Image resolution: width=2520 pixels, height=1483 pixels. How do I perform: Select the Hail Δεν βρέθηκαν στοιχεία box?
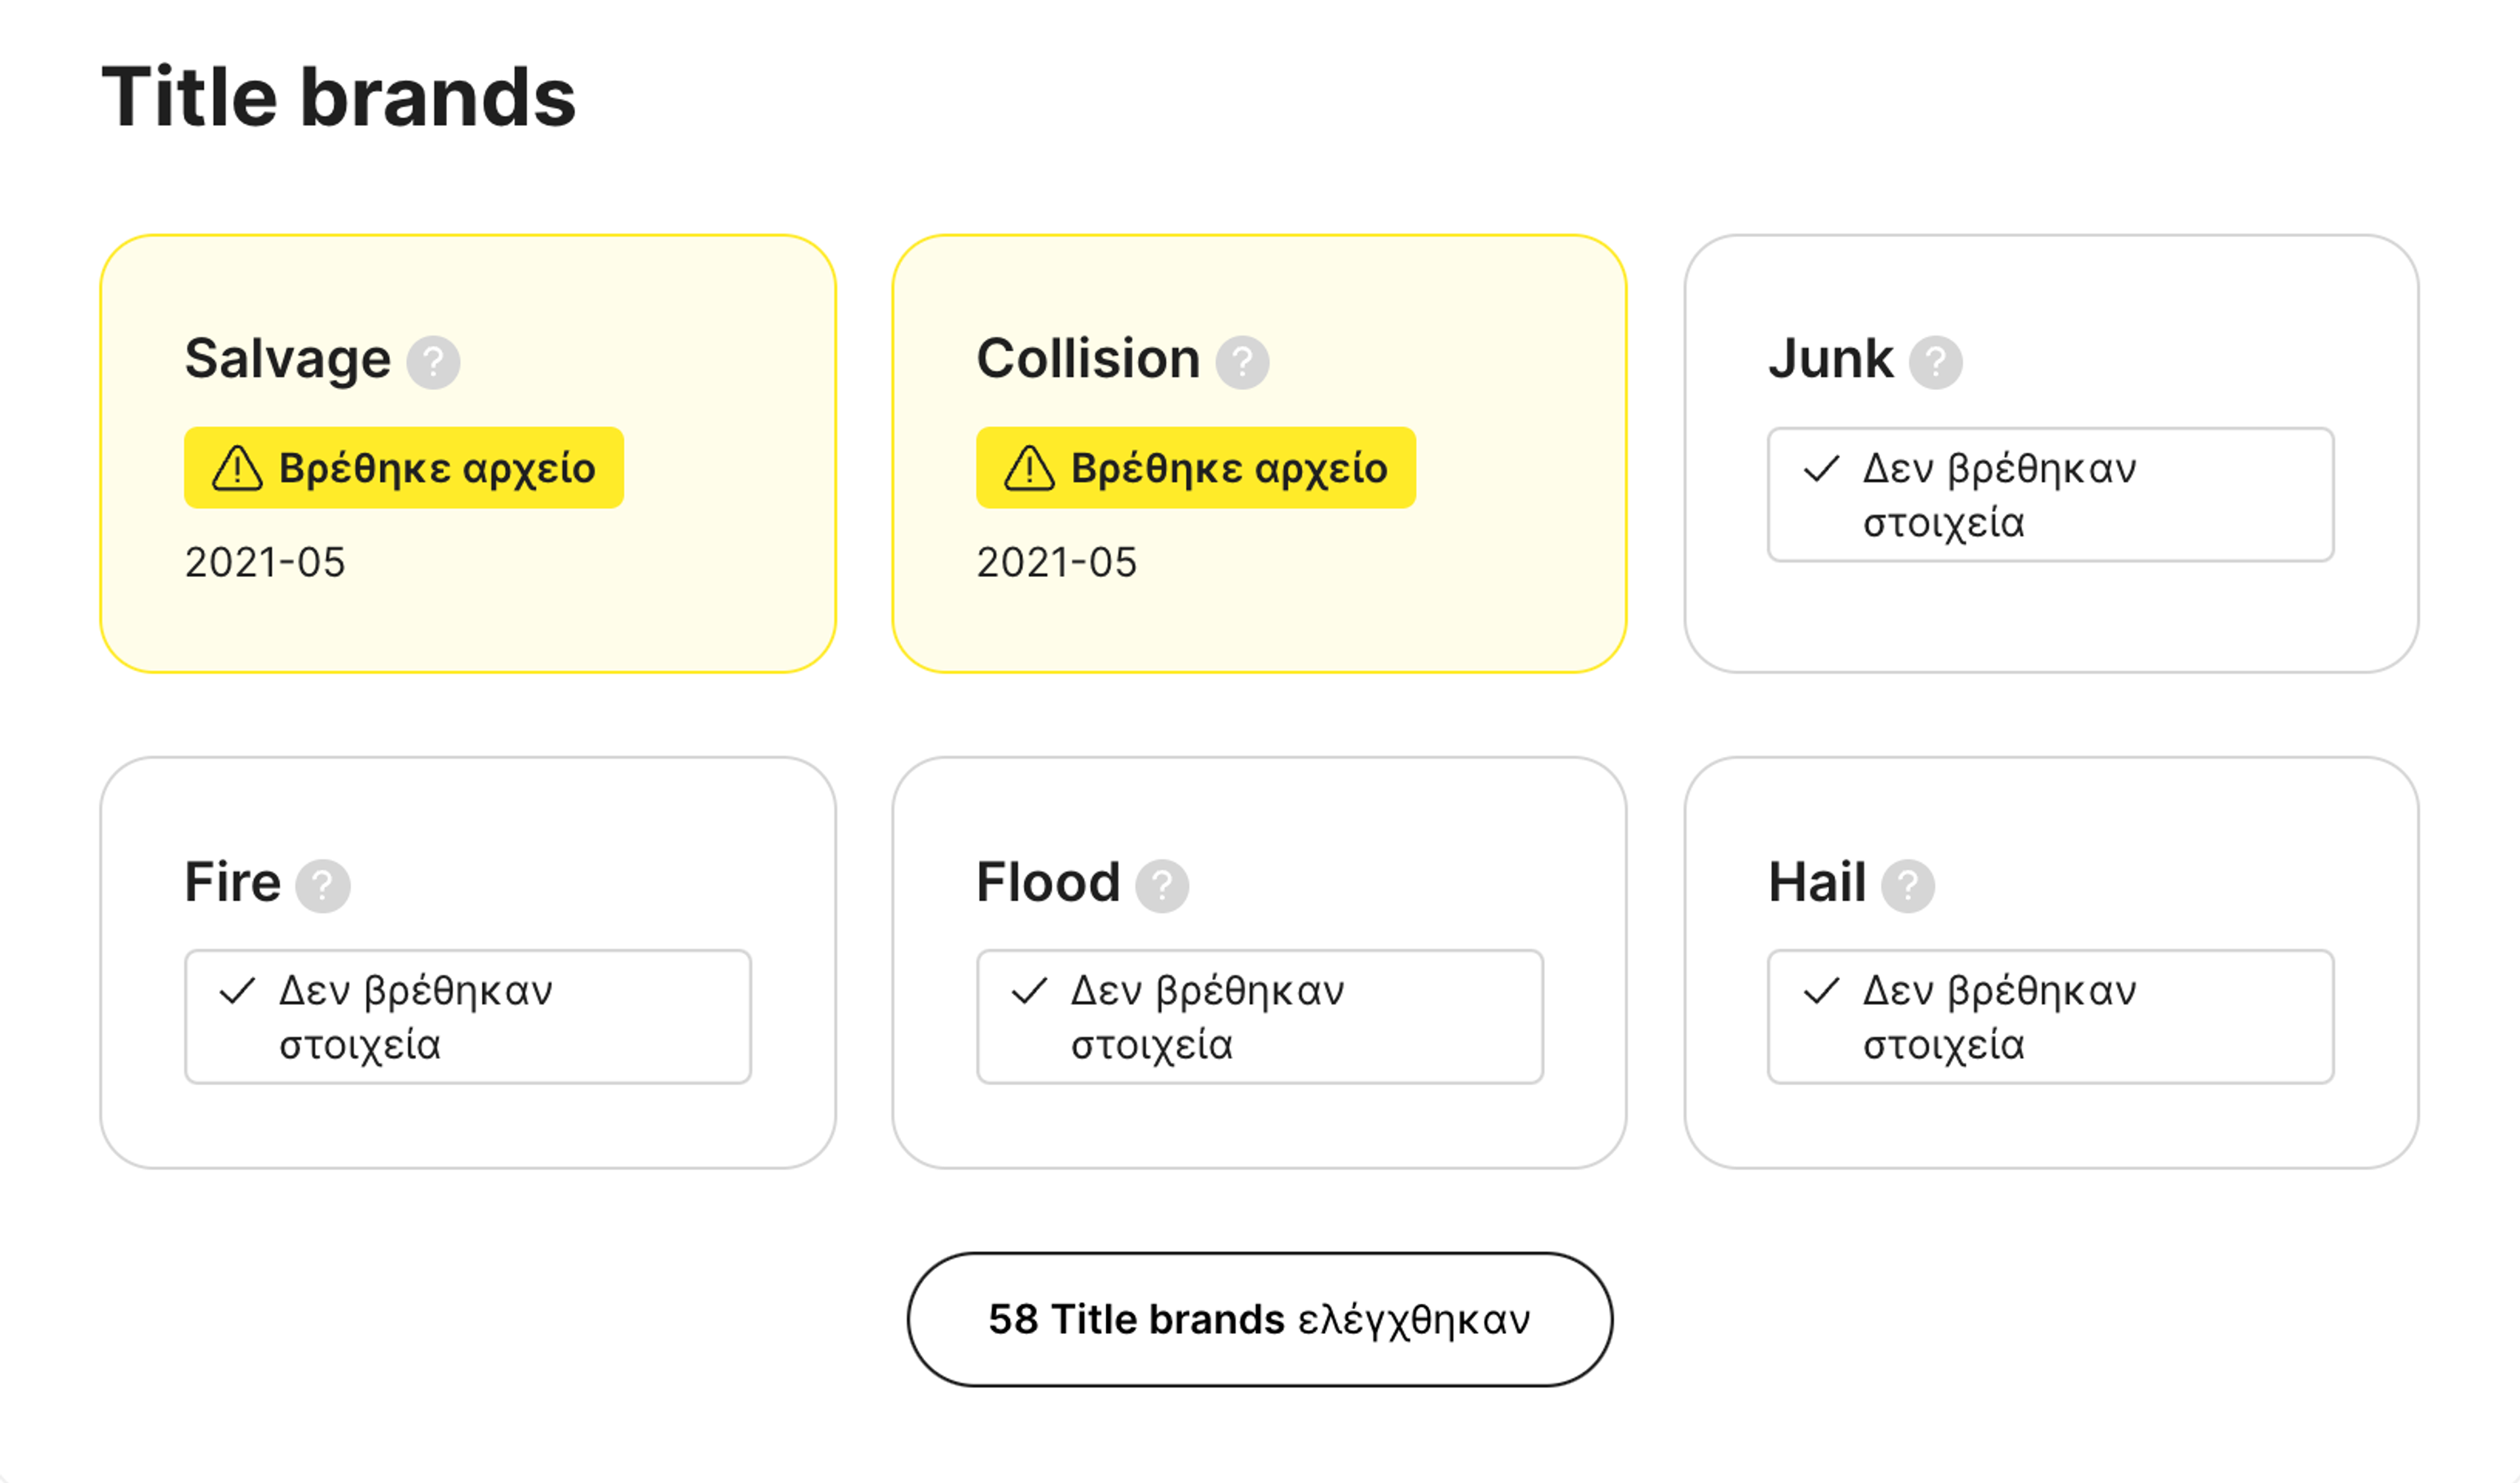click(2050, 1017)
